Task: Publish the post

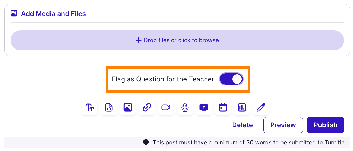Action: (325, 125)
